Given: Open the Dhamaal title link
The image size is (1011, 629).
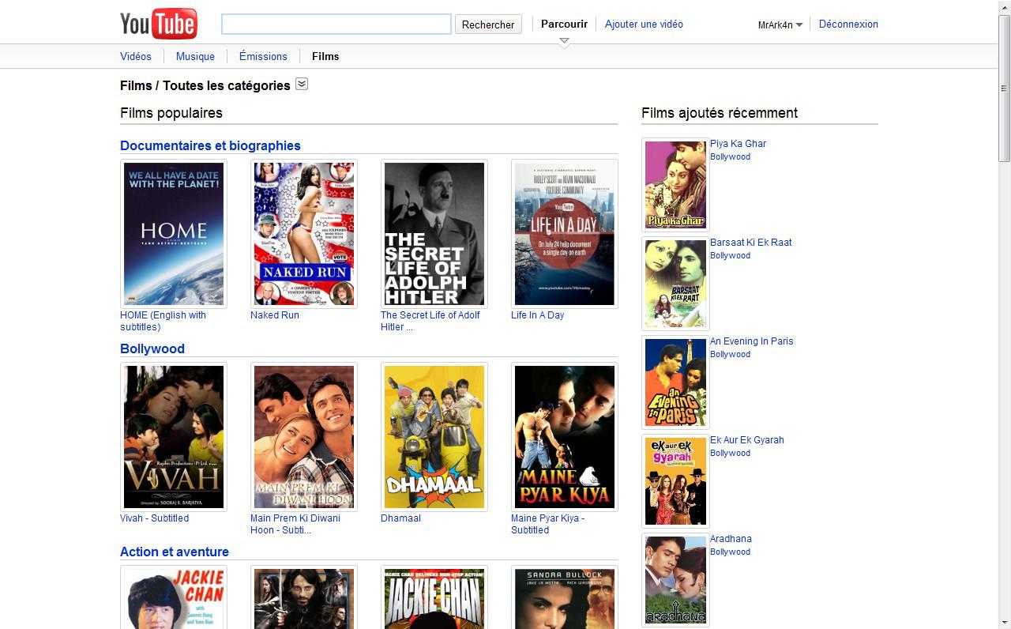Looking at the screenshot, I should click(x=400, y=518).
